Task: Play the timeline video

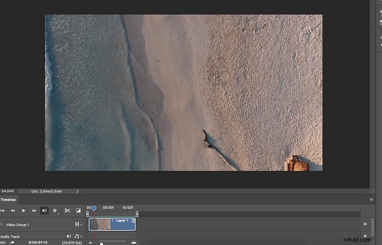Action: pos(23,211)
